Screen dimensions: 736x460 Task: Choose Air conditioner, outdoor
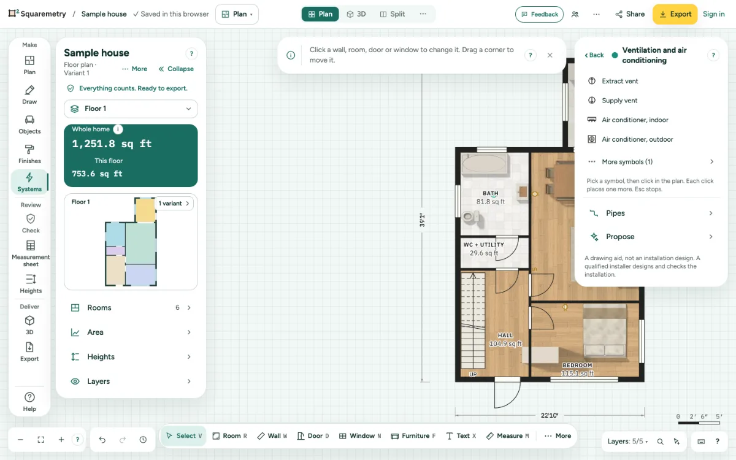[x=651, y=139]
